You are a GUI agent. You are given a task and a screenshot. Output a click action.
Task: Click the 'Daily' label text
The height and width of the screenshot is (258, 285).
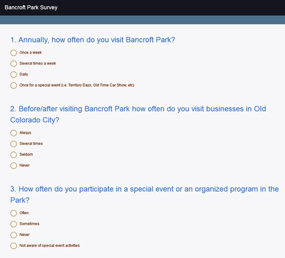tap(24, 75)
